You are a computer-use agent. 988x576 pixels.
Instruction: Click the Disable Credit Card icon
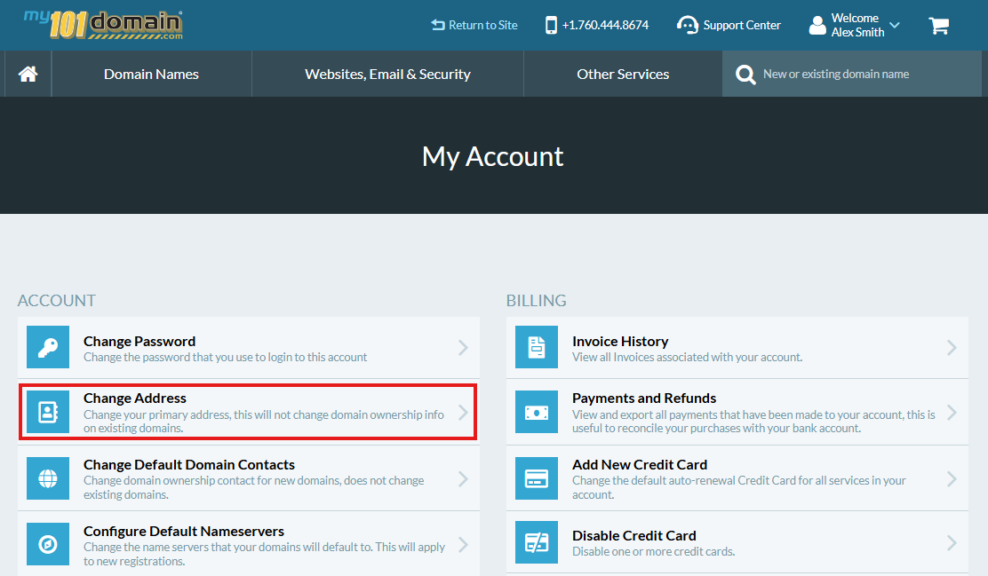tap(537, 542)
